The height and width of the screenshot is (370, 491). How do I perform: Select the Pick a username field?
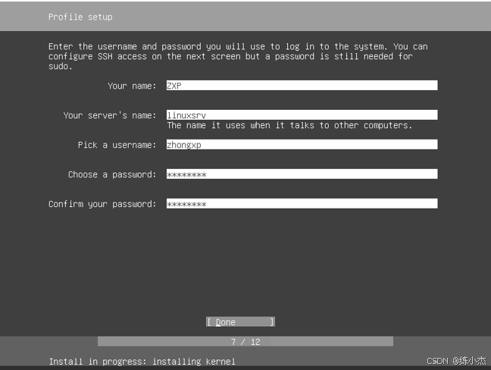click(302, 144)
